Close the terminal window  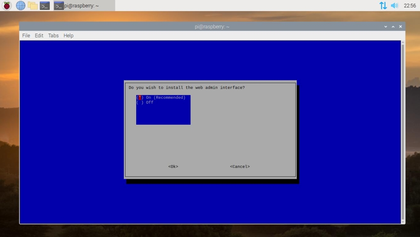click(x=400, y=27)
